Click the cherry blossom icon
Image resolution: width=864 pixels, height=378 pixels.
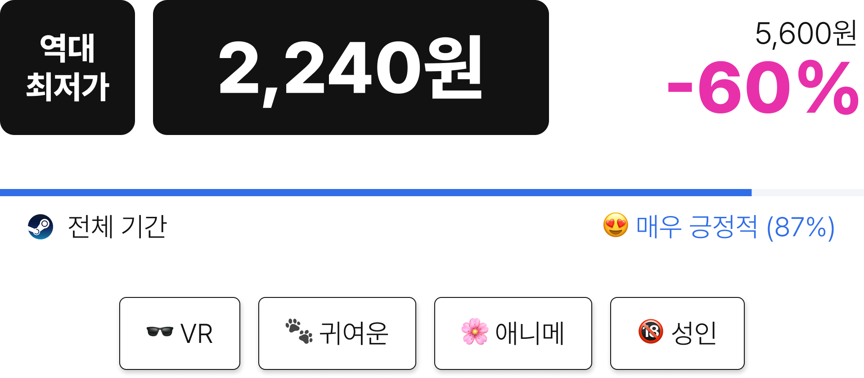(475, 332)
